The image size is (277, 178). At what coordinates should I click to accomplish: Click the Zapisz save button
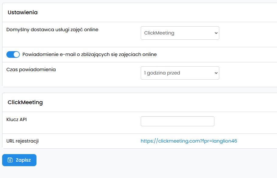(x=19, y=160)
